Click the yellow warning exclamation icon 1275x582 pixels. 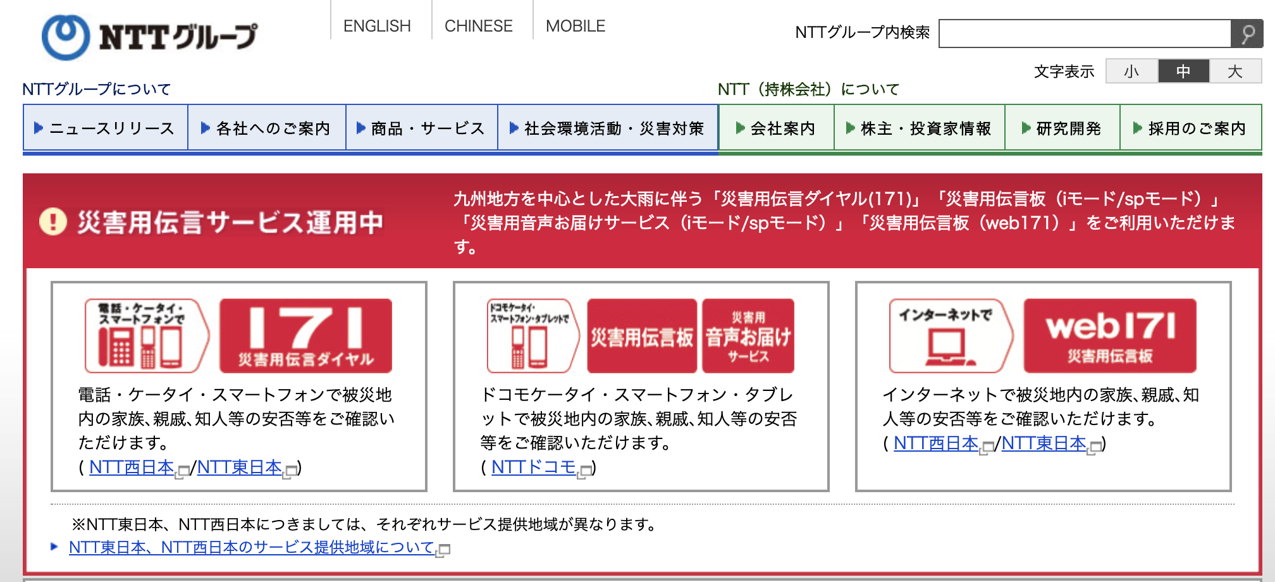click(53, 222)
